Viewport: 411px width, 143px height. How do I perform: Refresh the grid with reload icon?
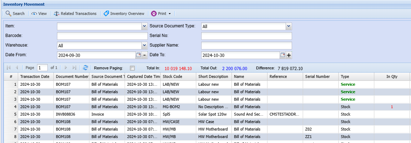tap(85, 68)
